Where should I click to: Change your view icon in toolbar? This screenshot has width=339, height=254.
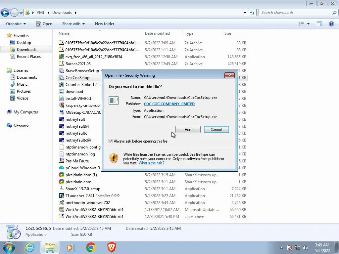tap(301, 24)
